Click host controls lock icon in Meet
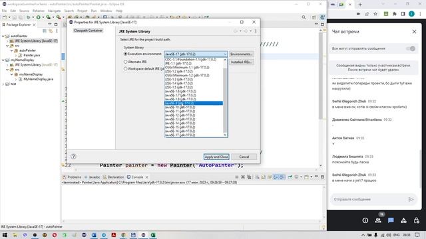 coord(417,220)
